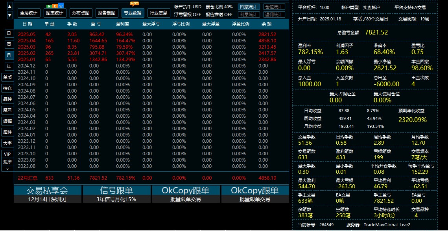
Task: Select the 2024.12 row date
Action: coord(26,66)
